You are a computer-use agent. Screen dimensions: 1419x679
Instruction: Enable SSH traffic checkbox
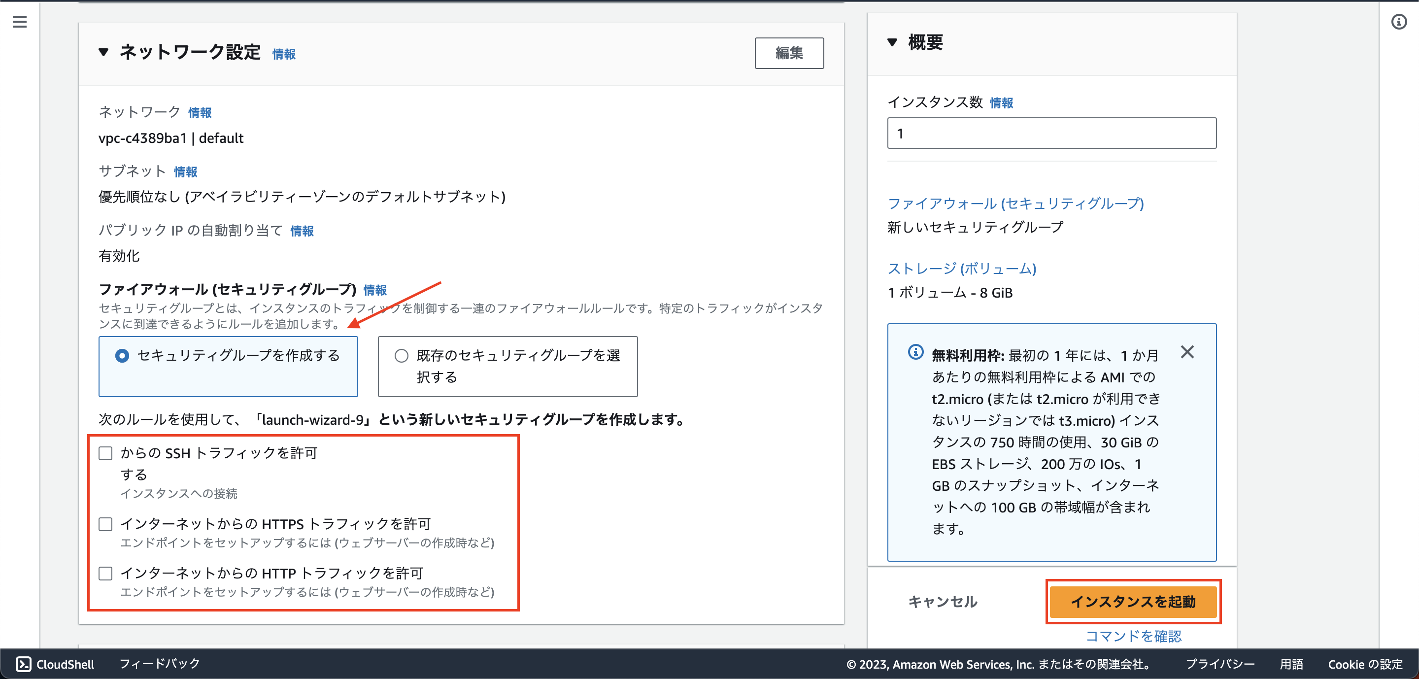pyautogui.click(x=106, y=453)
